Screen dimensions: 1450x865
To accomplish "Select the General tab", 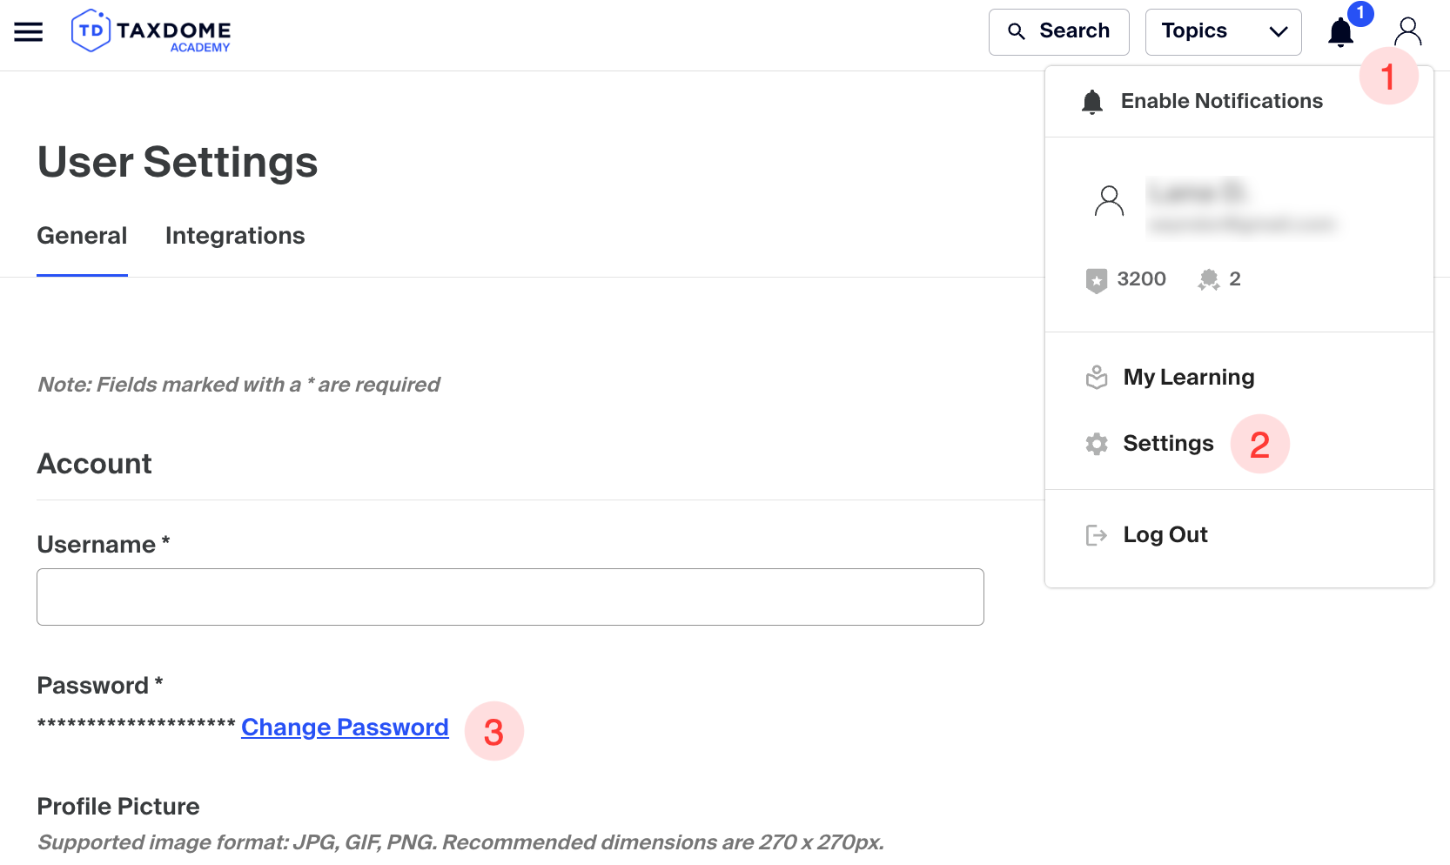I will [82, 236].
